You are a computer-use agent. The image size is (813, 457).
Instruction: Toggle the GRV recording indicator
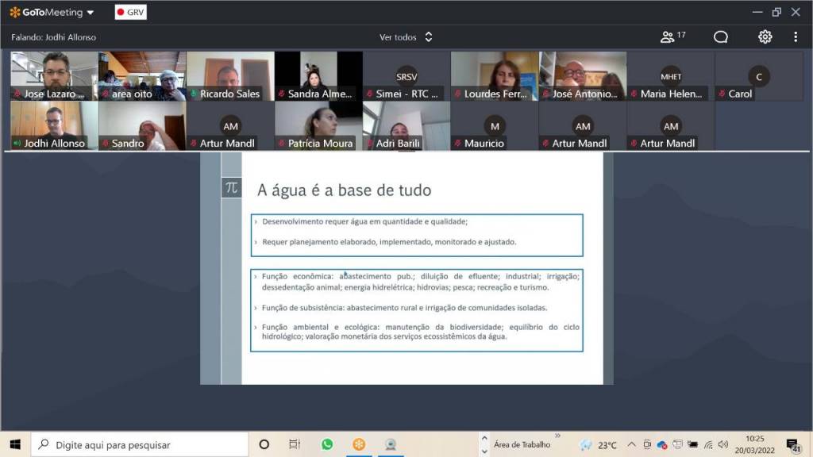130,13
